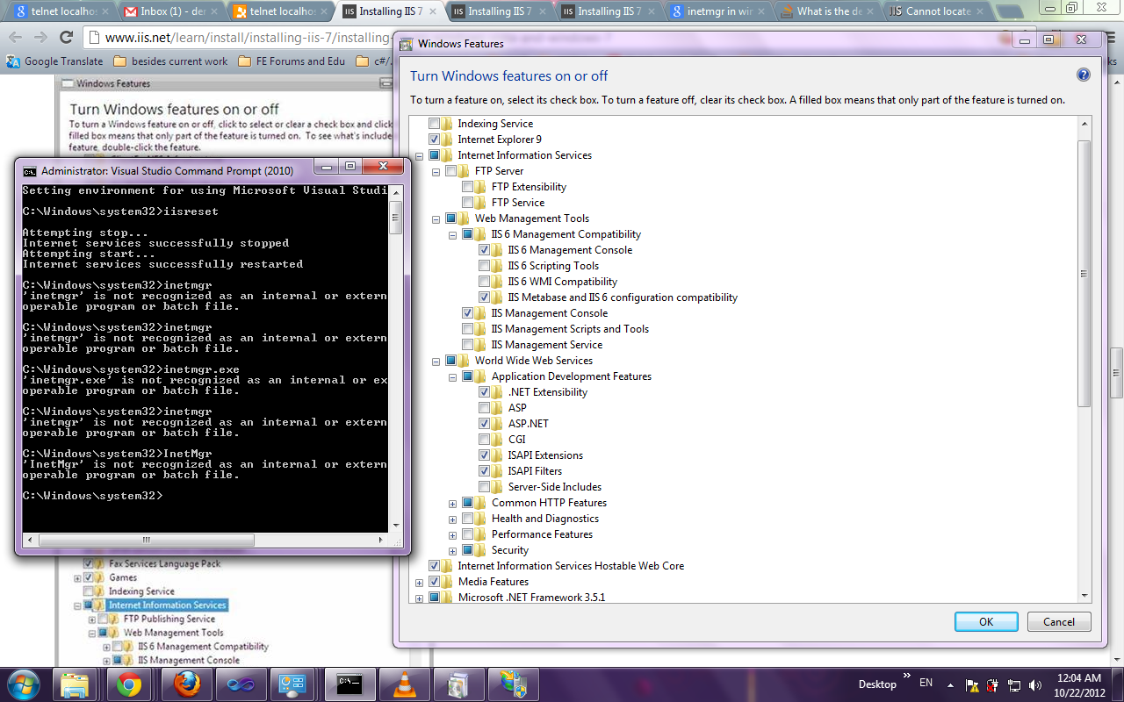The image size is (1124, 702).
Task: Enable Server-Side Includes checkbox
Action: click(x=485, y=487)
